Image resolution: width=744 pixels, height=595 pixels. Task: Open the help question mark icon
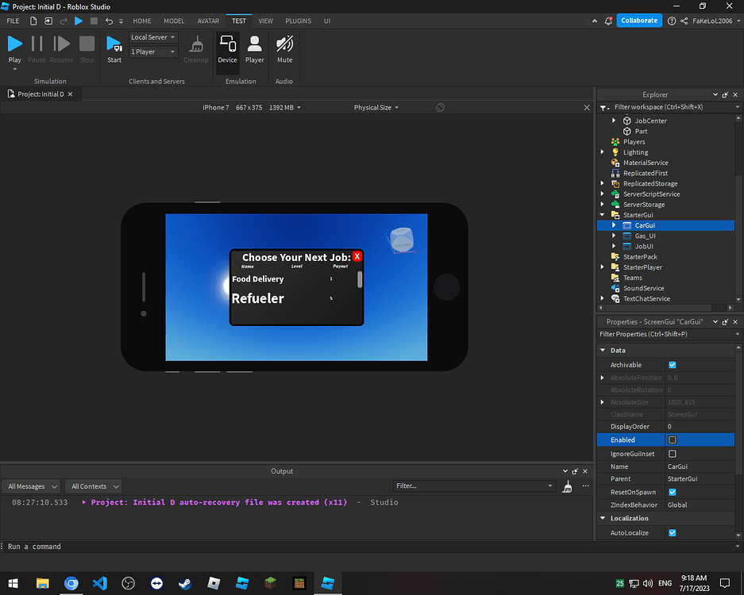click(672, 21)
